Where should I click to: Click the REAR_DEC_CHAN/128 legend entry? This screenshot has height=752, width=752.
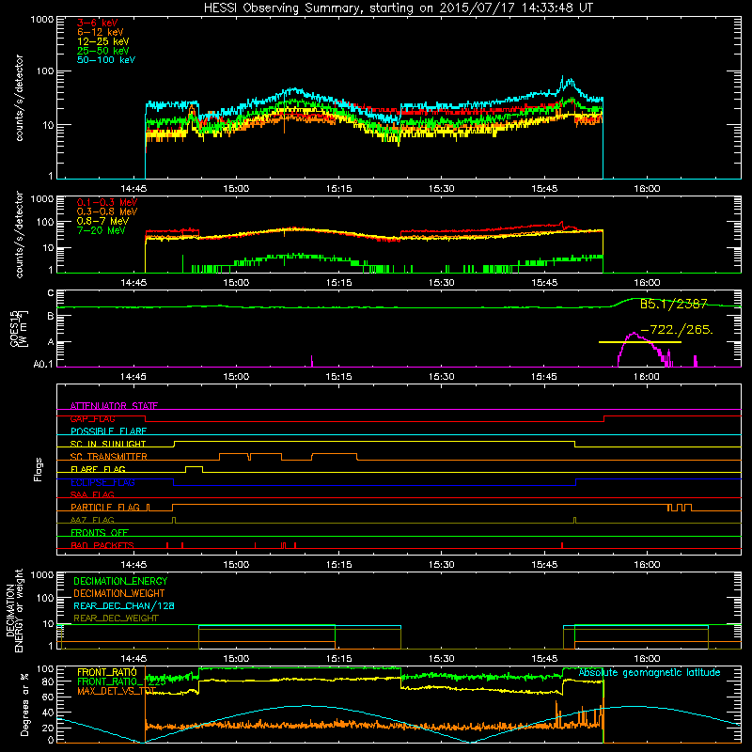(x=124, y=605)
